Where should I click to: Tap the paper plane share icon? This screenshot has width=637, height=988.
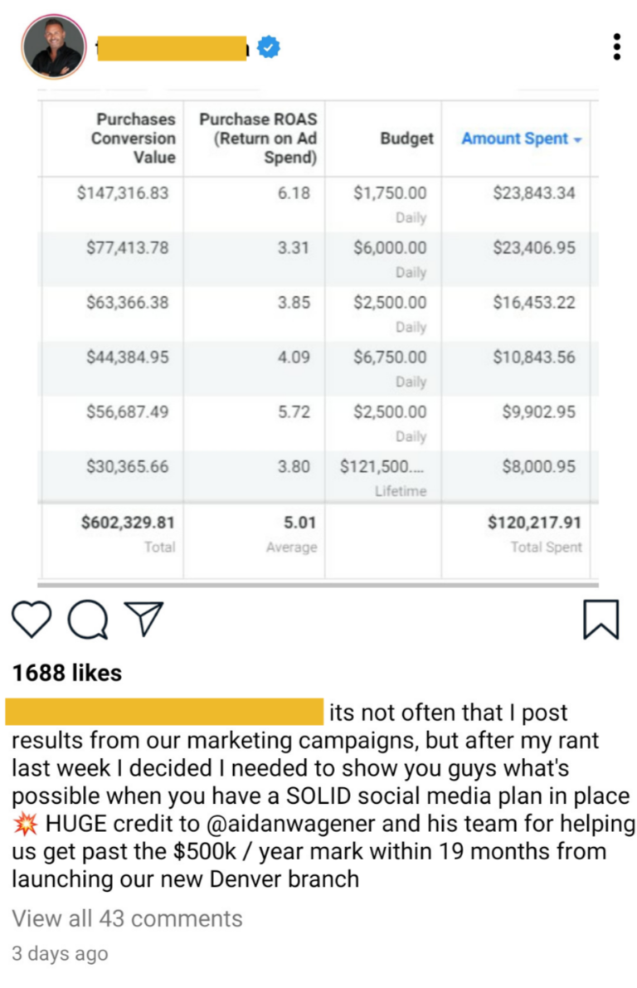click(143, 619)
